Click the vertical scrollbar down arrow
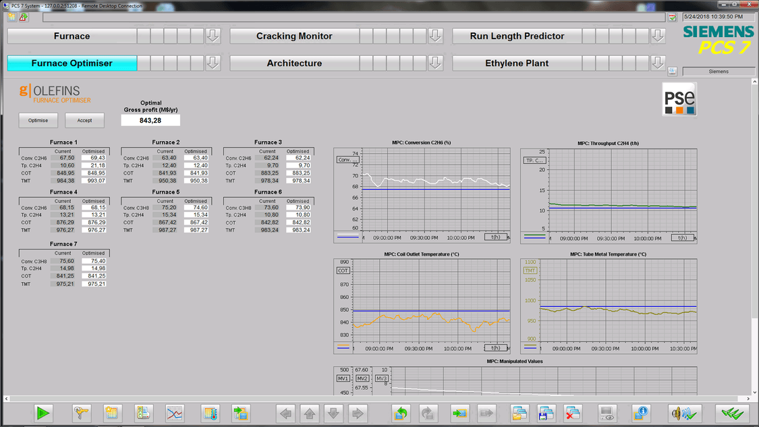 pyautogui.click(x=755, y=392)
